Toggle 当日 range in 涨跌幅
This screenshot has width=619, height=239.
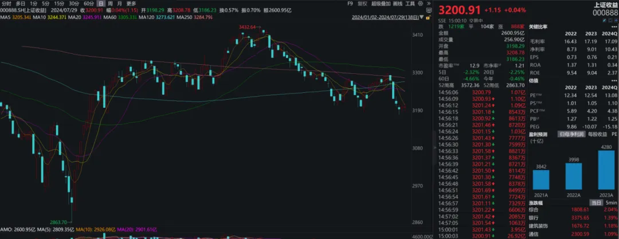tap(598, 202)
